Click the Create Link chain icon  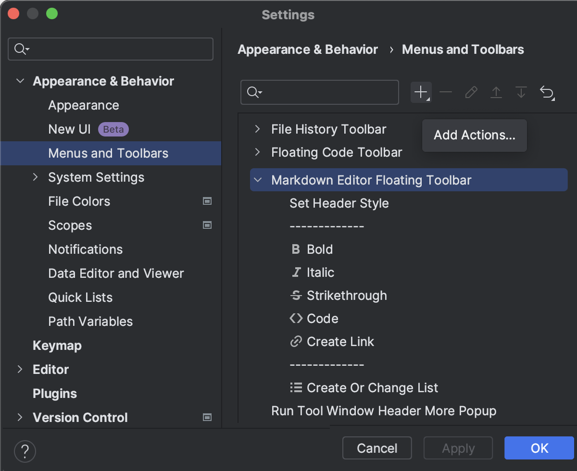click(x=295, y=341)
